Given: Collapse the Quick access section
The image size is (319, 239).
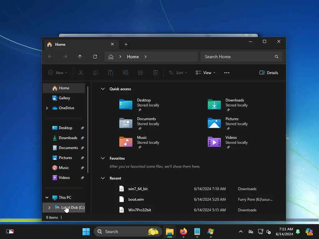Looking at the screenshot, I should (x=103, y=89).
